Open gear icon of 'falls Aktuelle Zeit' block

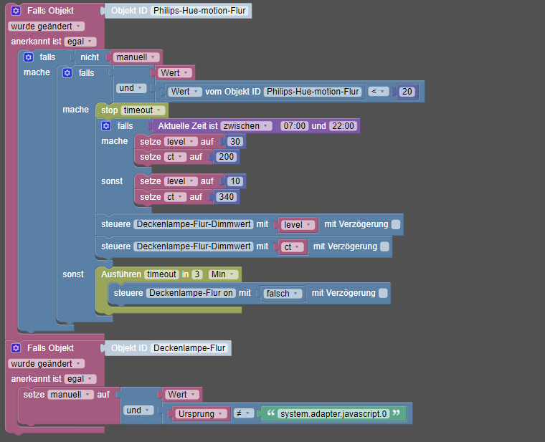(x=106, y=126)
